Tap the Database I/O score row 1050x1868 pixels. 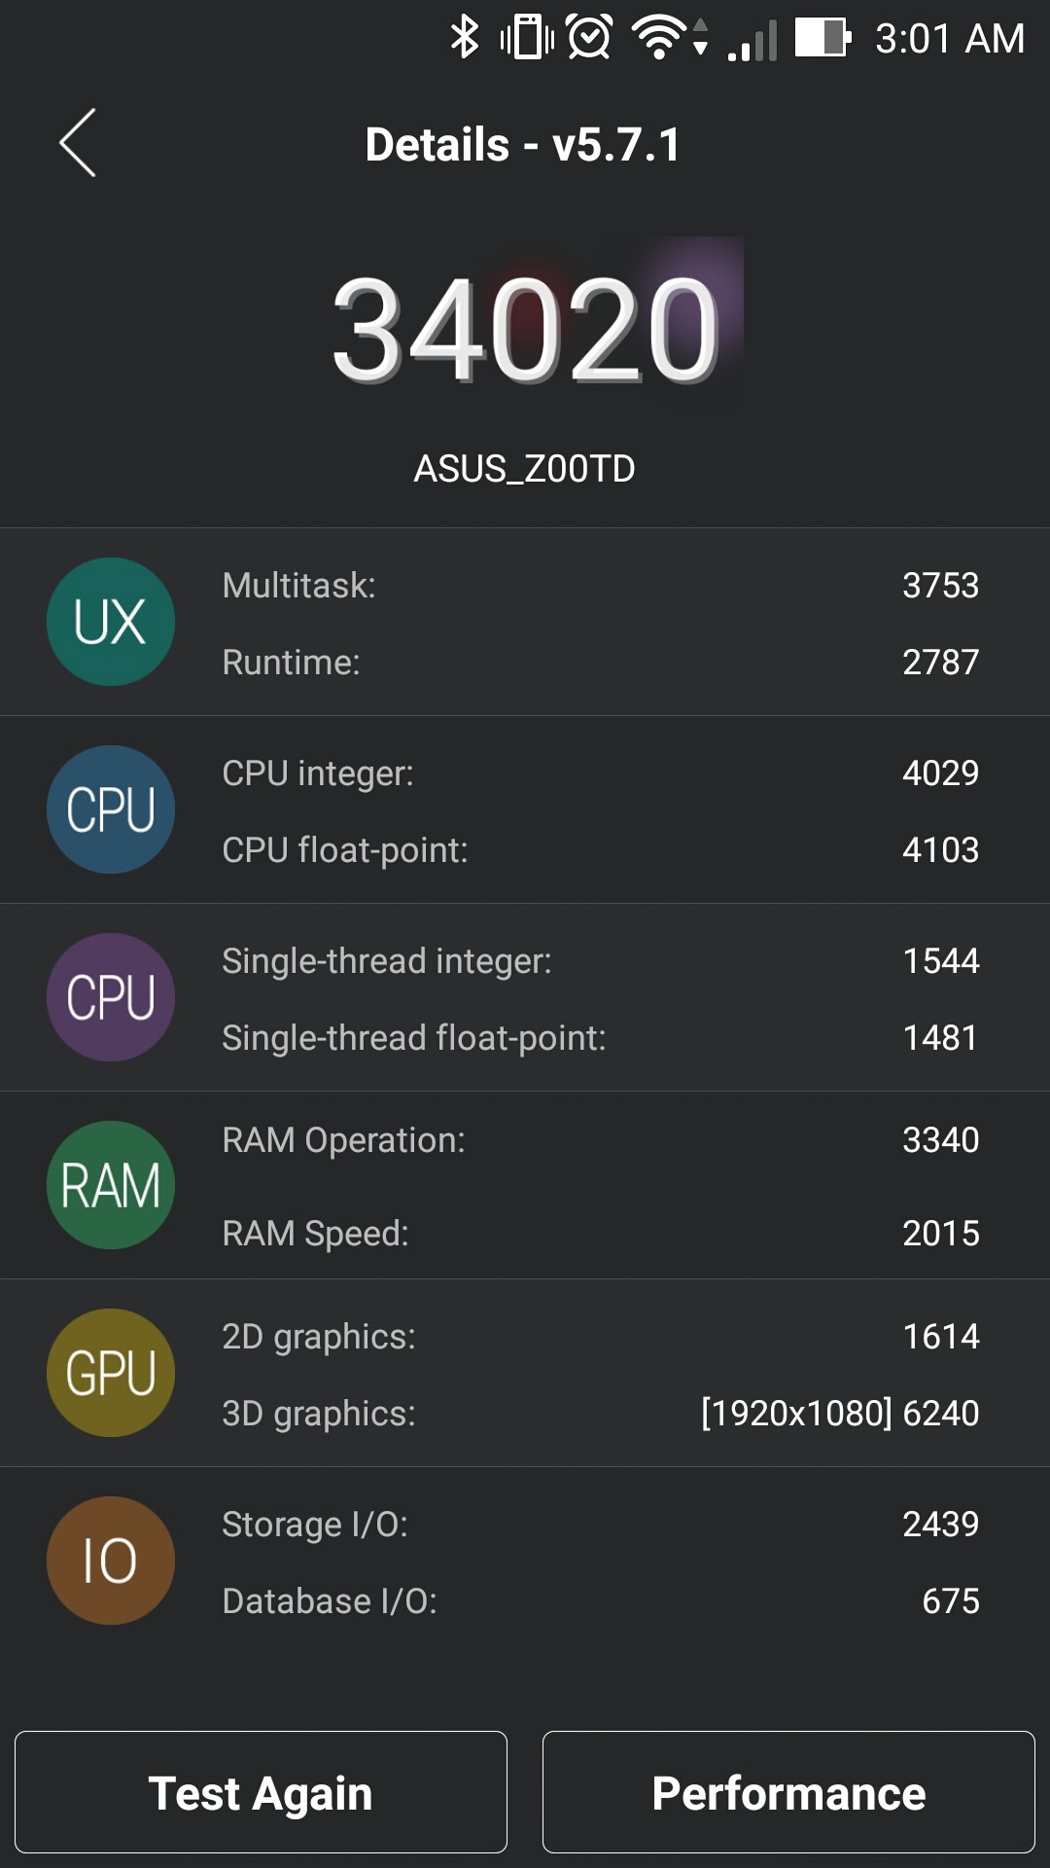[x=600, y=1601]
